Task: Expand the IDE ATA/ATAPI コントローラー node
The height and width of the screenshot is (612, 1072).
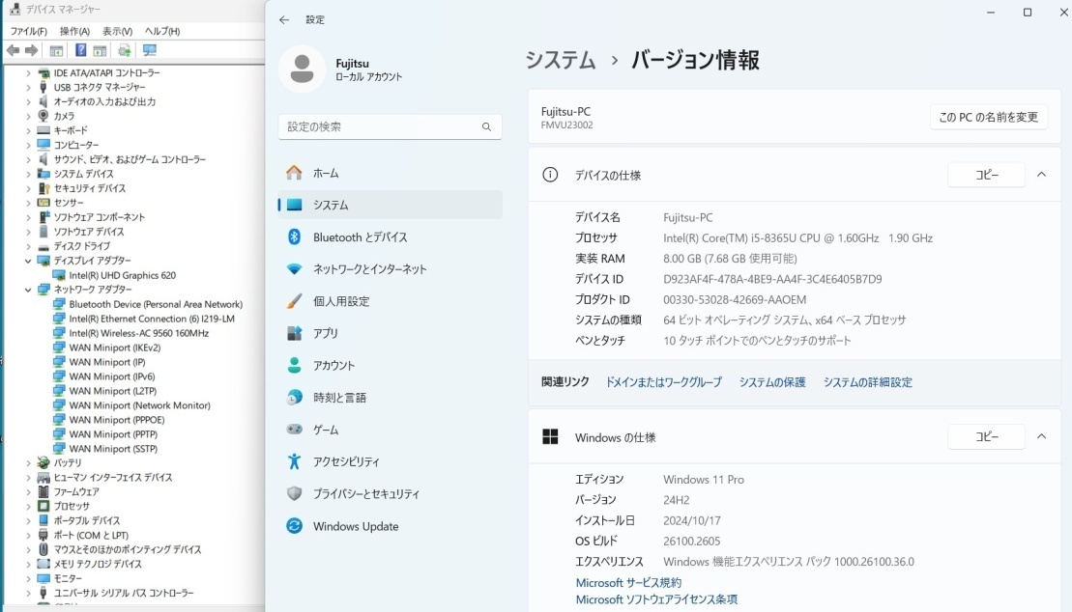Action: pyautogui.click(x=28, y=73)
